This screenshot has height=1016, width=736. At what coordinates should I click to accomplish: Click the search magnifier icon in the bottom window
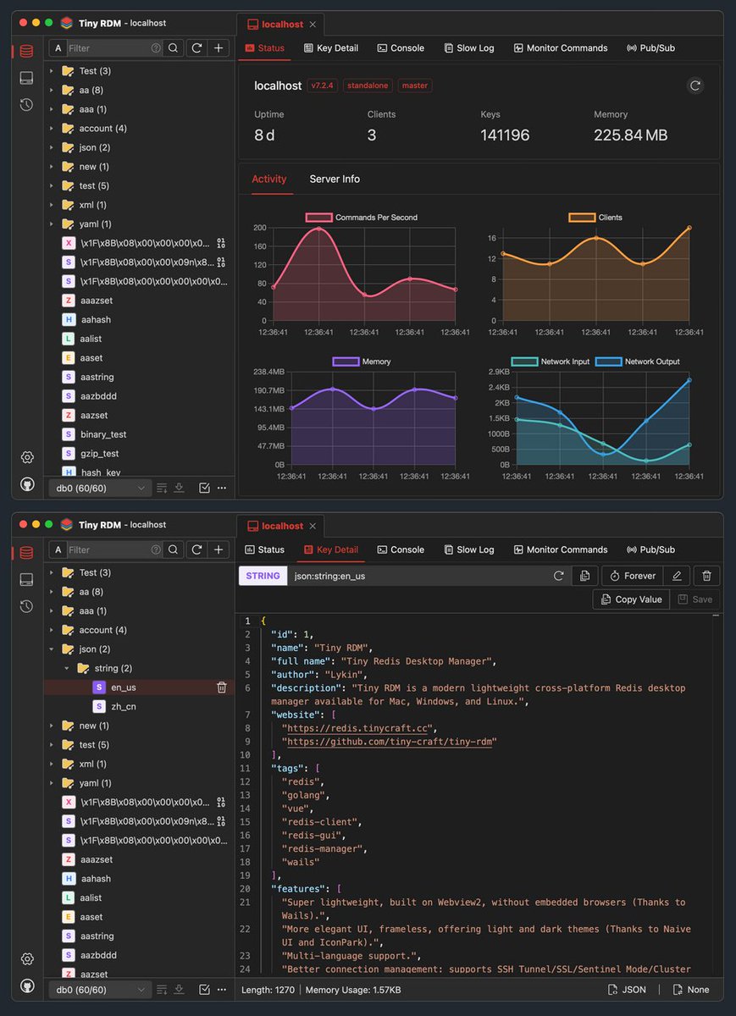173,549
